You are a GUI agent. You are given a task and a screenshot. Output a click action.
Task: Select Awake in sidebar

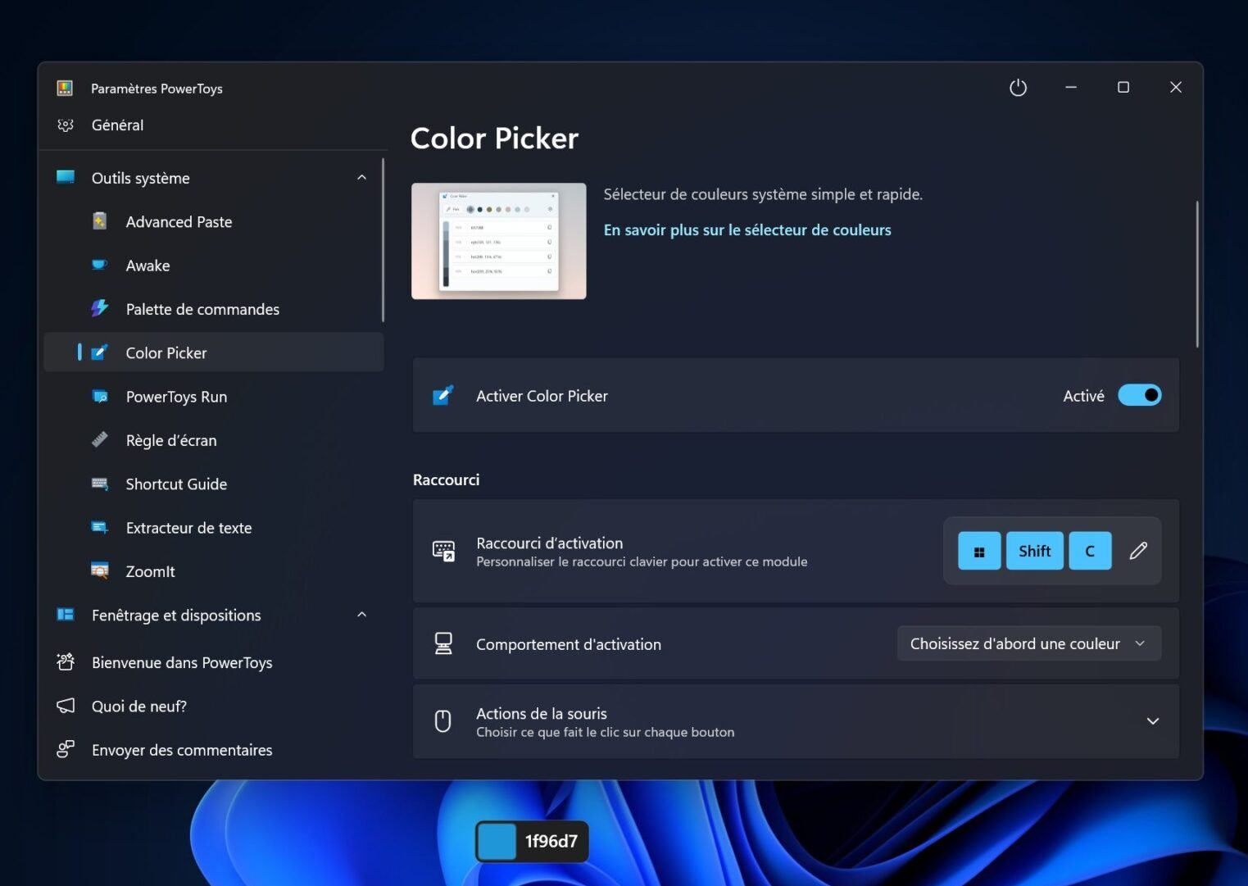click(x=214, y=265)
